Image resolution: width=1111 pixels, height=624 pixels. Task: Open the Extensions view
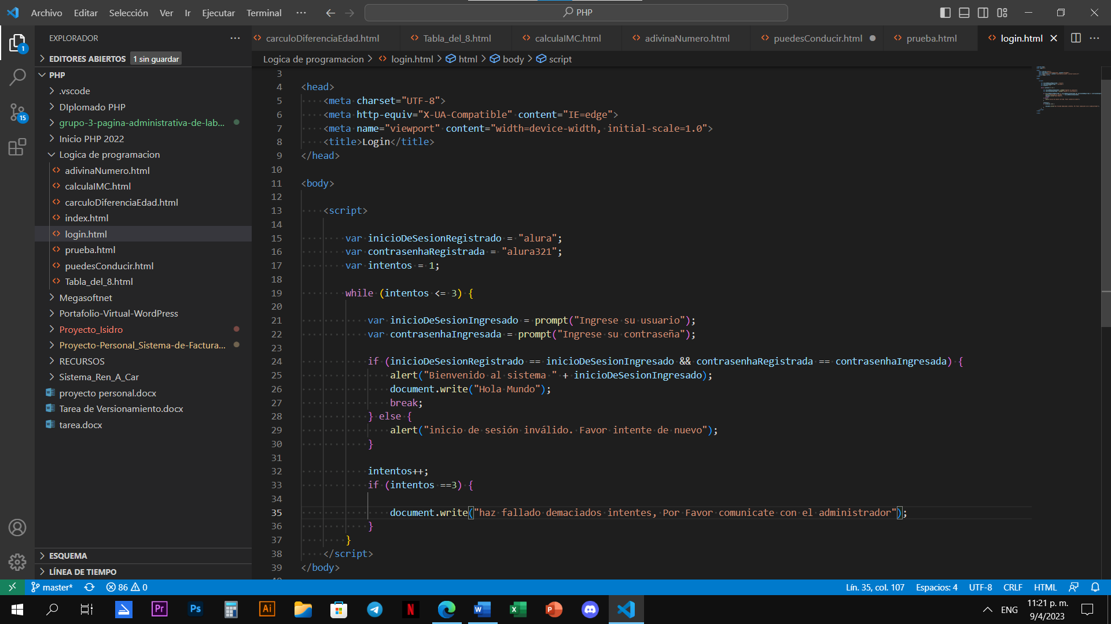click(x=17, y=147)
